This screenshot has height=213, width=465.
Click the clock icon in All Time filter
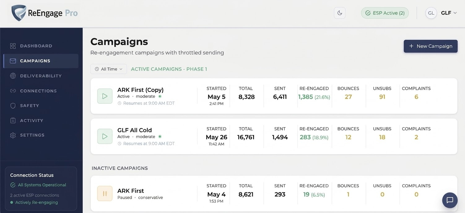97,69
